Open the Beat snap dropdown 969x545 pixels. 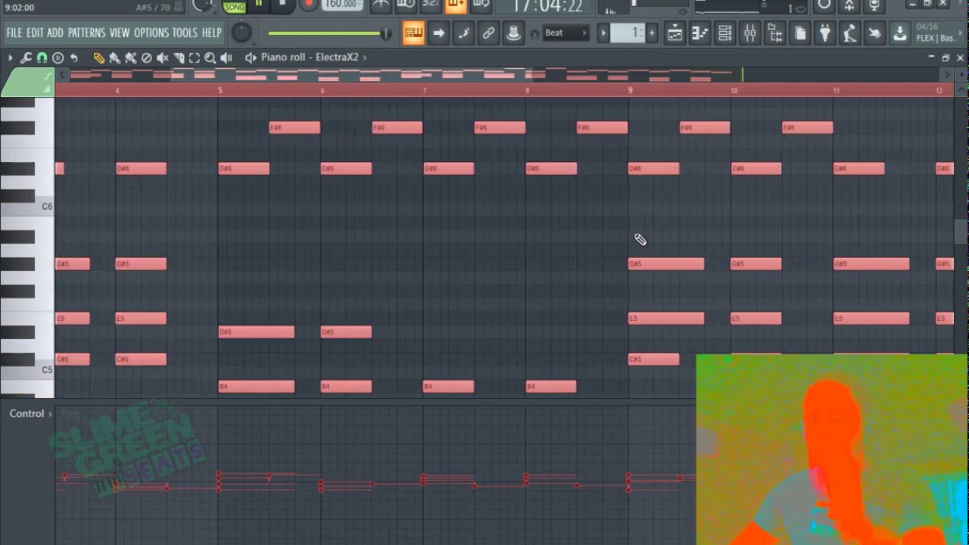566,33
